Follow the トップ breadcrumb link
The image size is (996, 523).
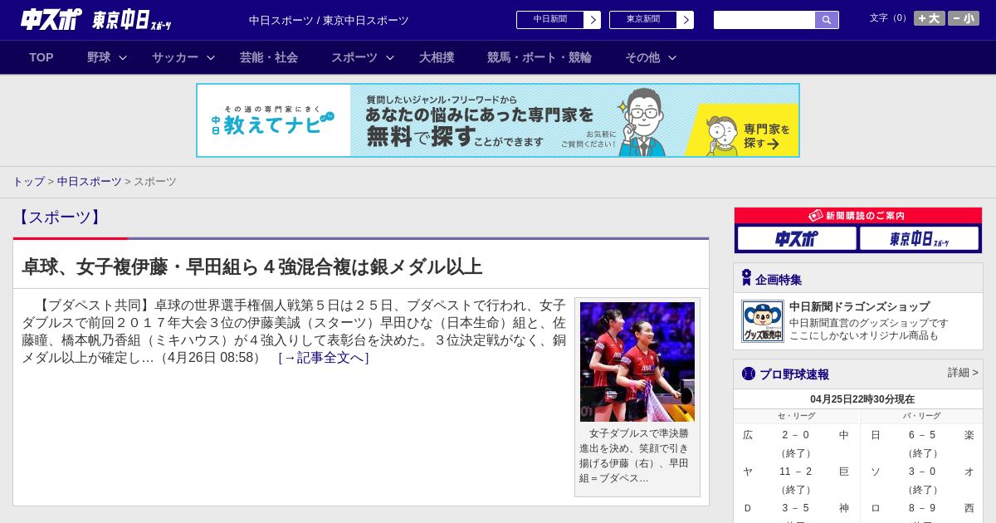[x=28, y=181]
